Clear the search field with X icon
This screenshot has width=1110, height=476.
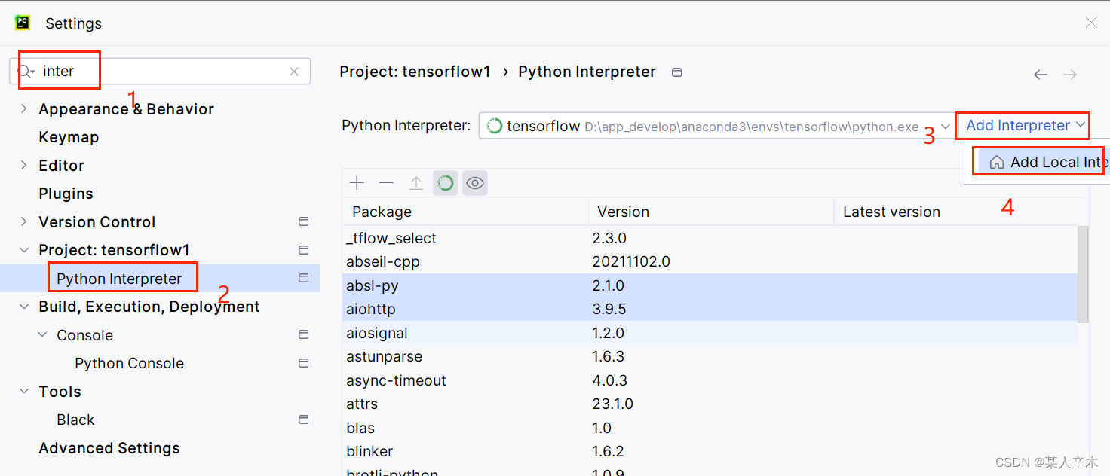point(294,72)
